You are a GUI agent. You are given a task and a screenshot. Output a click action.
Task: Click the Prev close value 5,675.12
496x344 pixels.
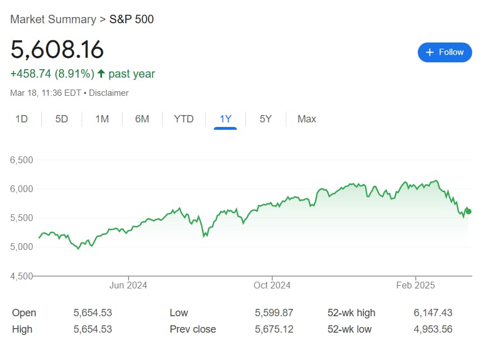[x=275, y=329]
